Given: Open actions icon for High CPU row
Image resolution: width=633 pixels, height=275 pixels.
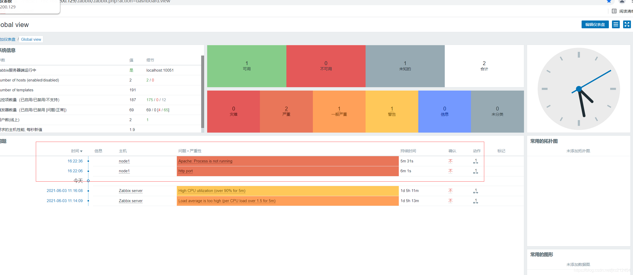Looking at the screenshot, I should point(476,191).
